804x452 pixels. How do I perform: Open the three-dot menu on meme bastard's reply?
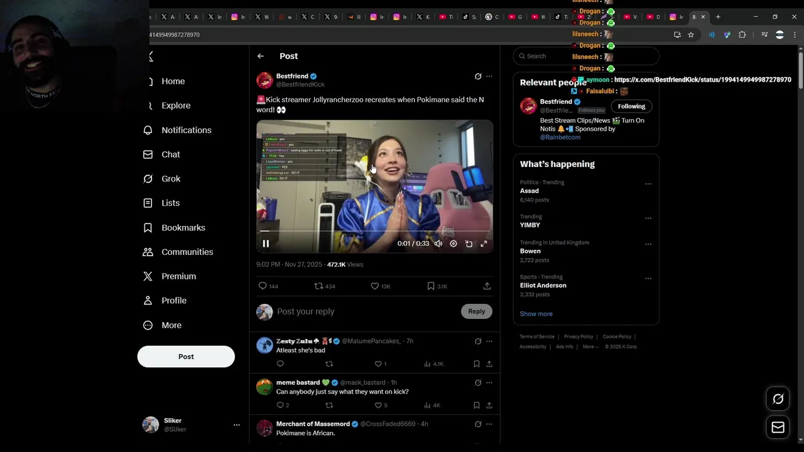coord(489,383)
